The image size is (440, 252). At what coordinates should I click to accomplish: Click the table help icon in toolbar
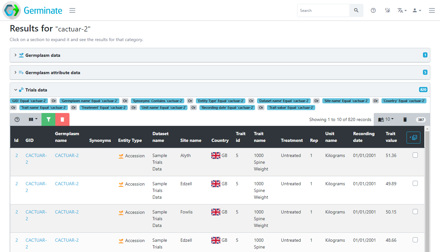point(17,119)
